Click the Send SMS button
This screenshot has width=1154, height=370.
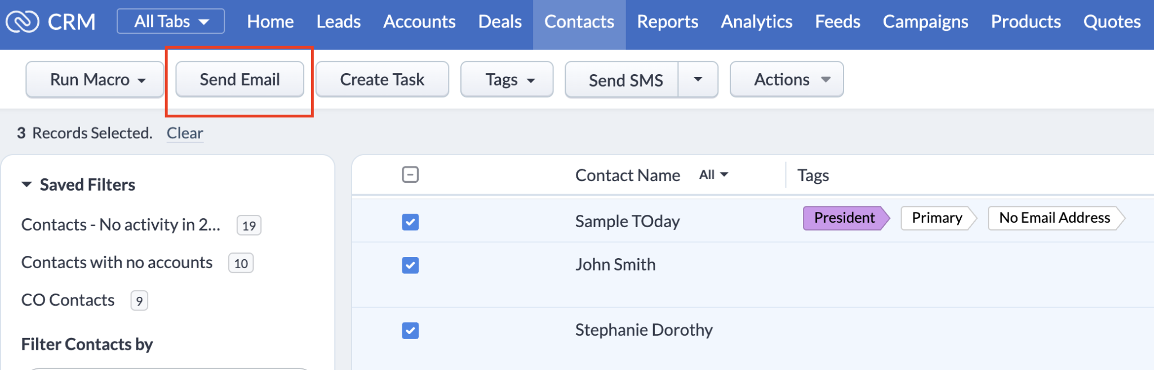(622, 80)
